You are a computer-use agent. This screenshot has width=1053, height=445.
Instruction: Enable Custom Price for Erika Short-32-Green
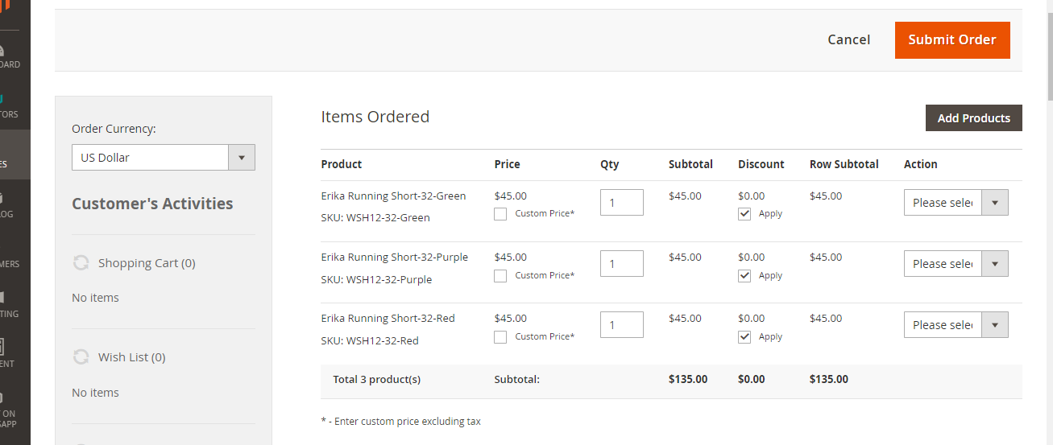pos(500,214)
